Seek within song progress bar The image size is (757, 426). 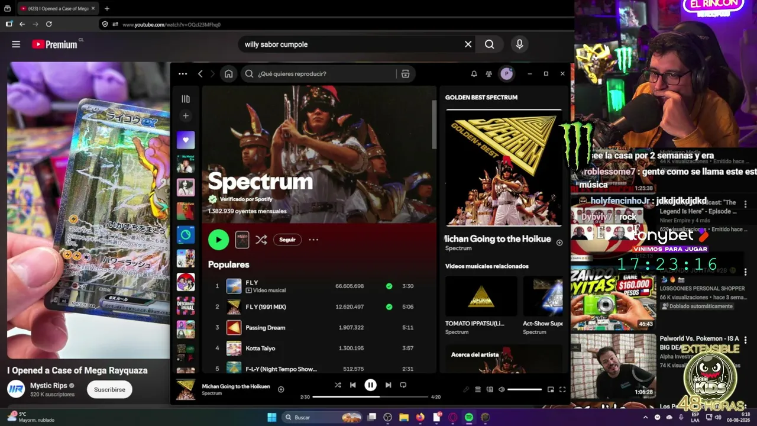(370, 397)
